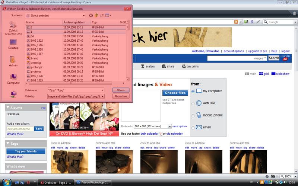
Task: Go back using the dialog's back arrow icon
Action: pos(91,16)
